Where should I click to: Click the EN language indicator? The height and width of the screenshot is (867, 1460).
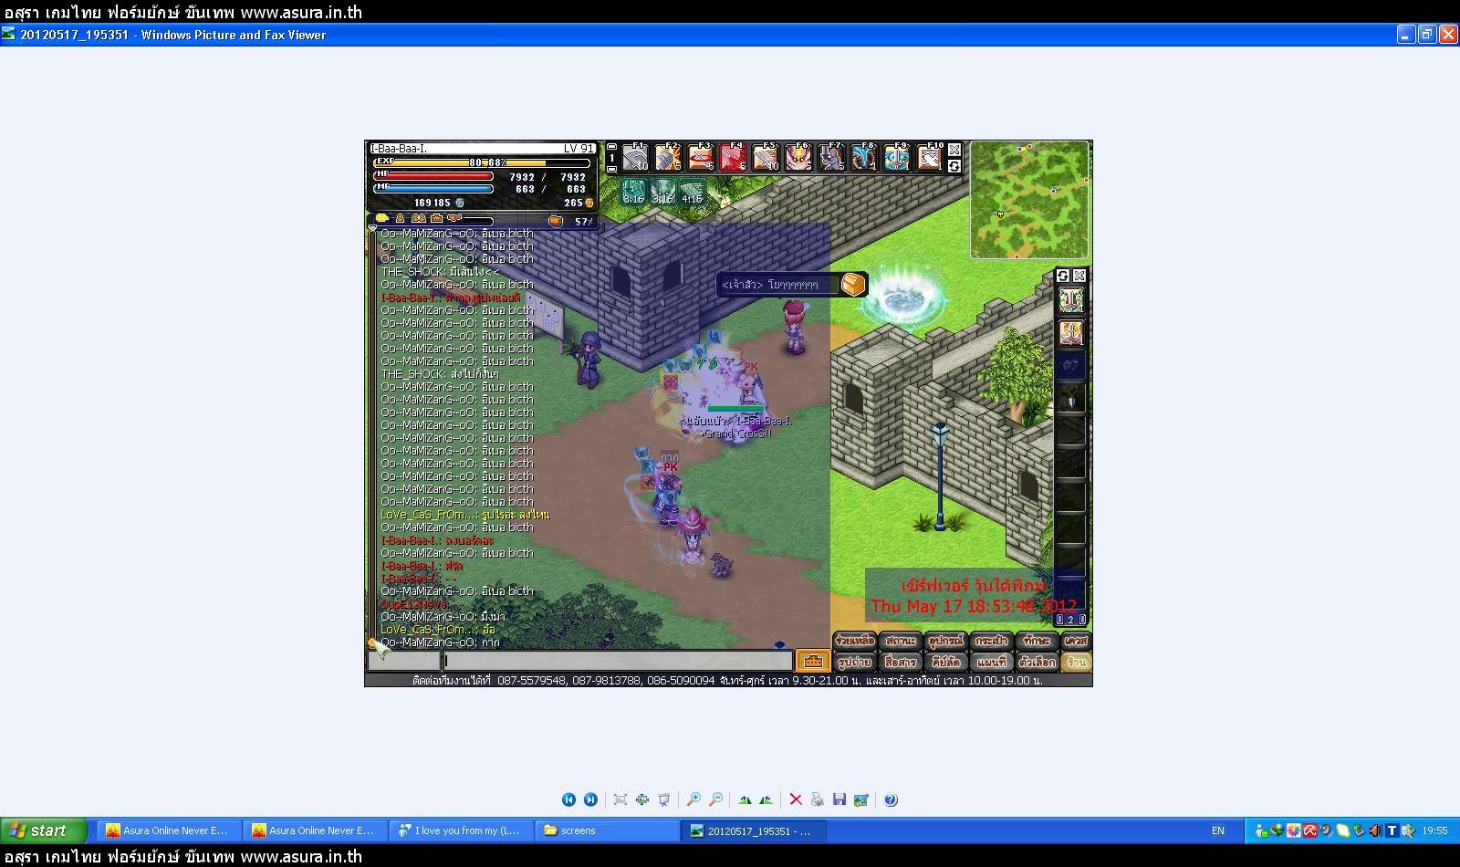tap(1218, 830)
